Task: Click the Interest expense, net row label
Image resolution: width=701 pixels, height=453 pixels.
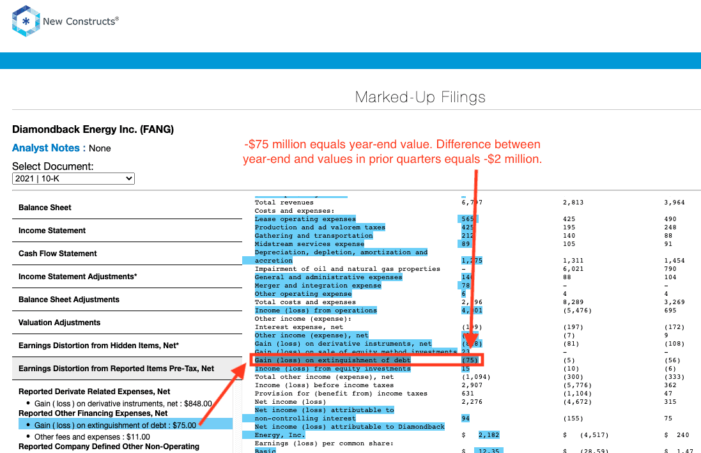Action: pyautogui.click(x=299, y=327)
